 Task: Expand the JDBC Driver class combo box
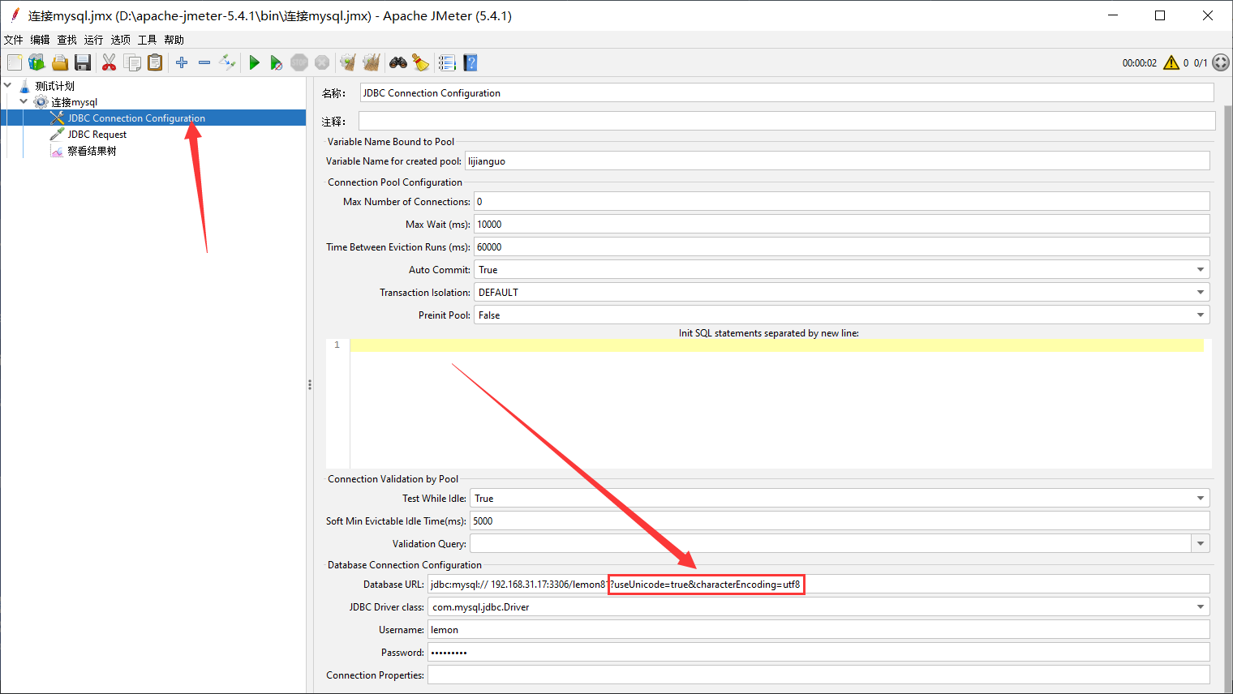[x=1200, y=607]
